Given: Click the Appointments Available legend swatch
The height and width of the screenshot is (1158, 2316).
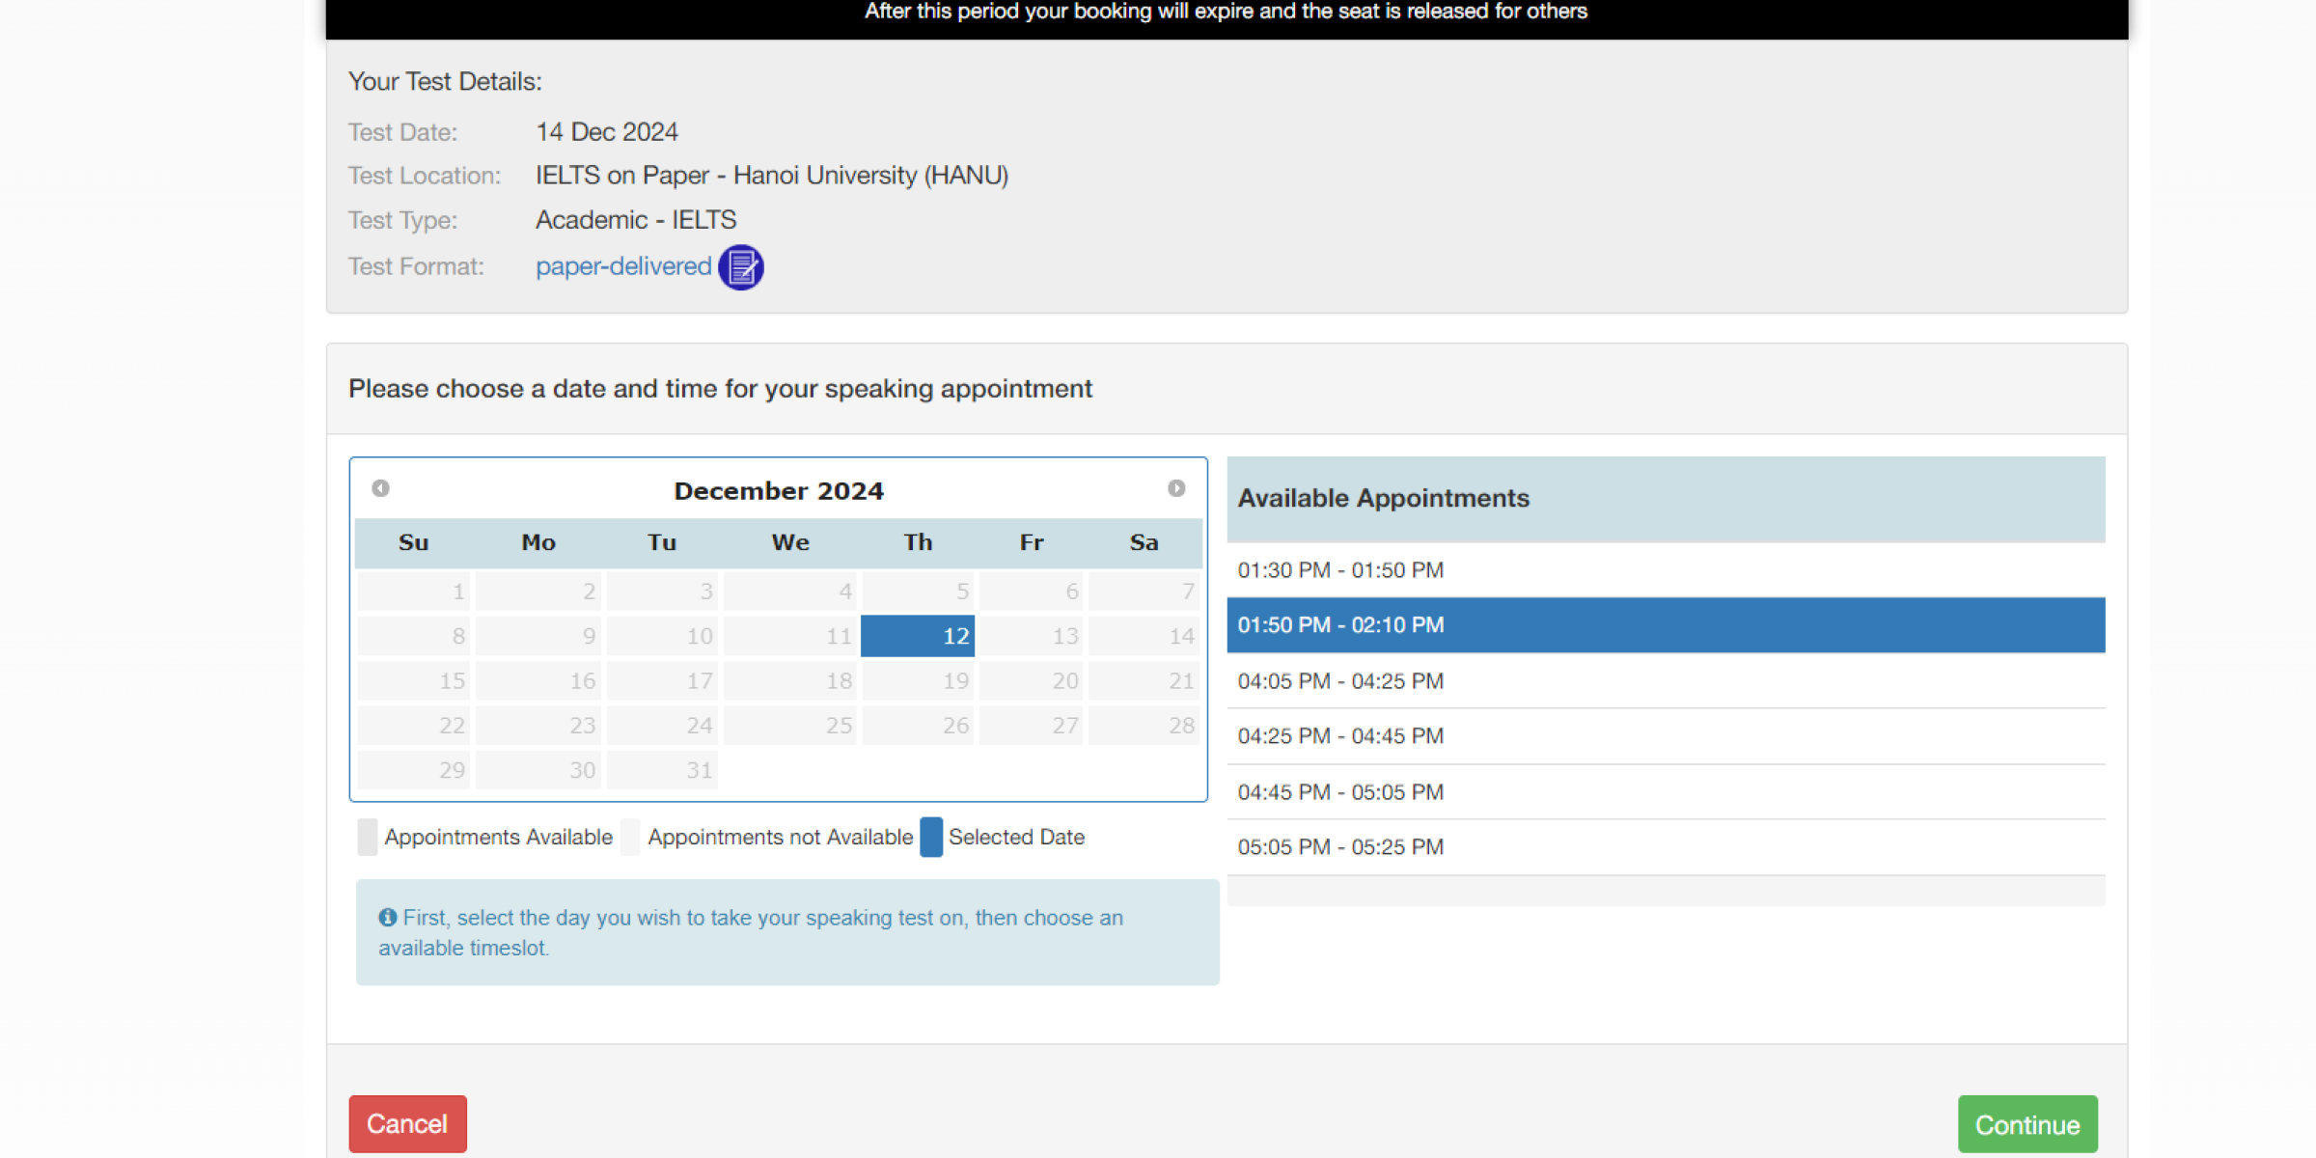Looking at the screenshot, I should coord(368,837).
